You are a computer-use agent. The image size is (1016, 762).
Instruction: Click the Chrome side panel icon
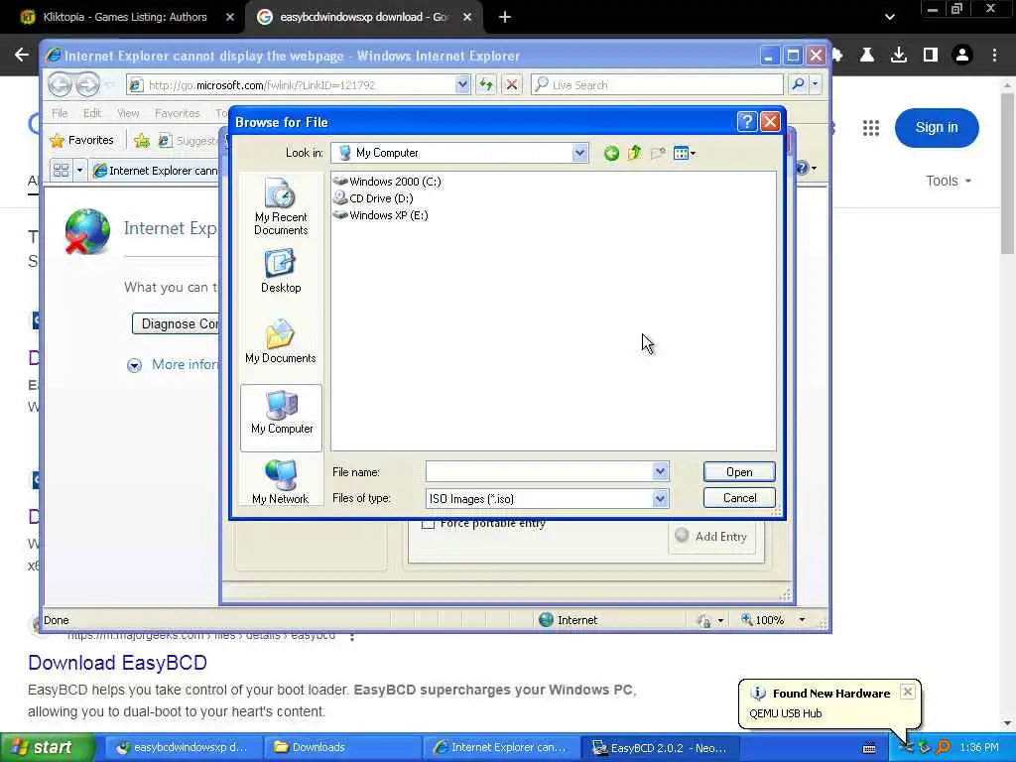931,56
